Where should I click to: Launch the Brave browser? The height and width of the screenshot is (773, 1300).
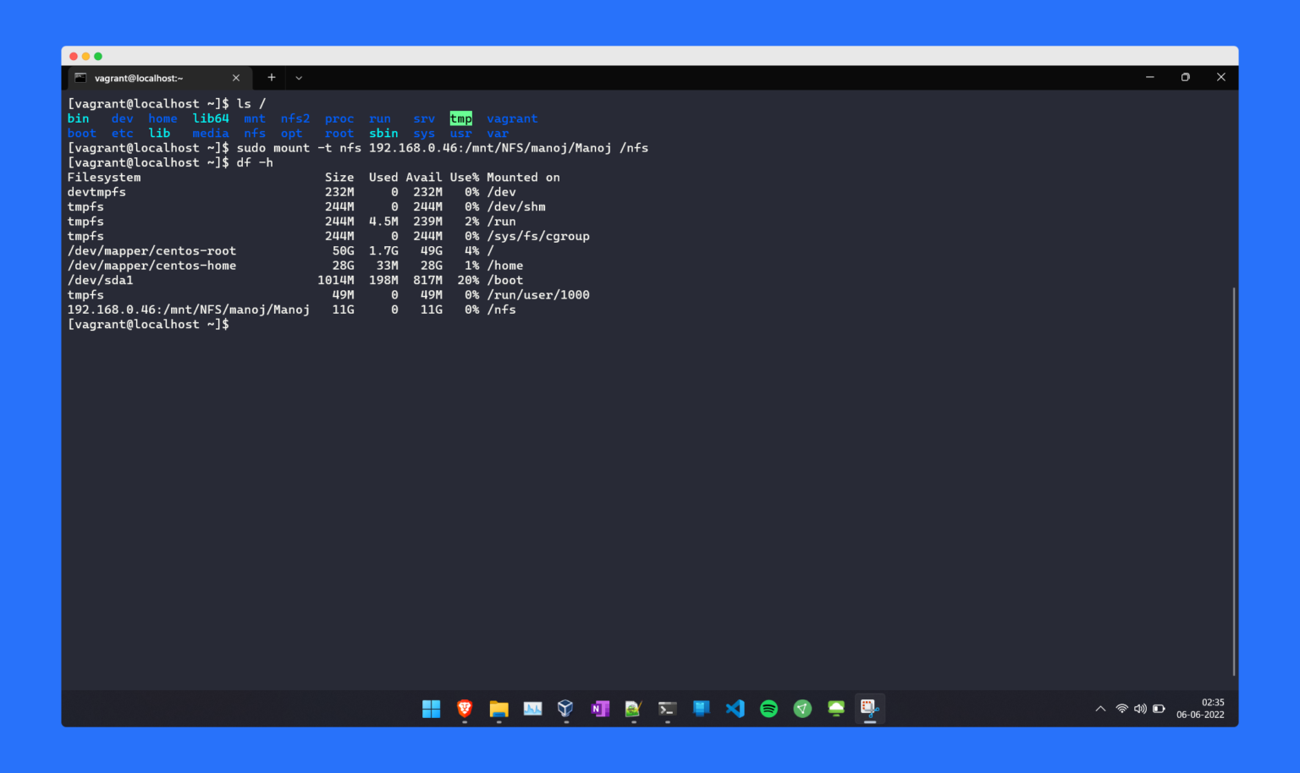(464, 709)
